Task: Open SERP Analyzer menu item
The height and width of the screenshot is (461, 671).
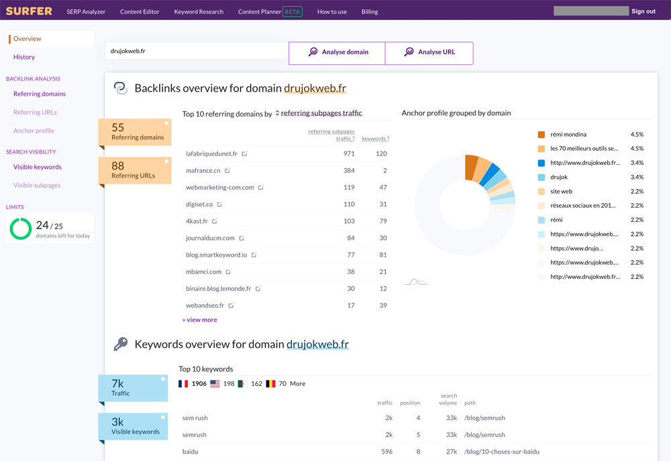Action: (86, 11)
